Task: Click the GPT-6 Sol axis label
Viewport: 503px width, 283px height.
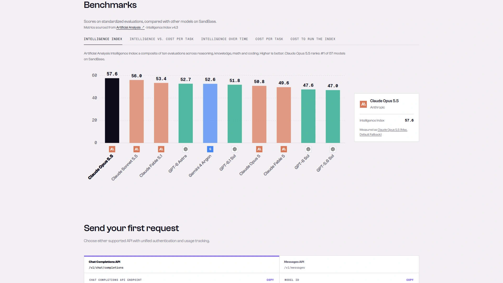Action: (302, 162)
